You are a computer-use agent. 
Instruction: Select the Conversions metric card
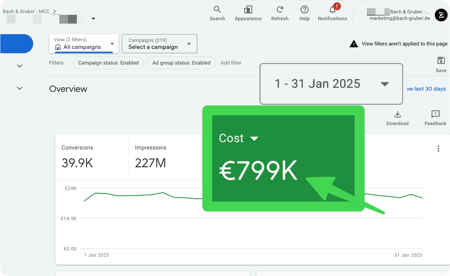click(92, 157)
